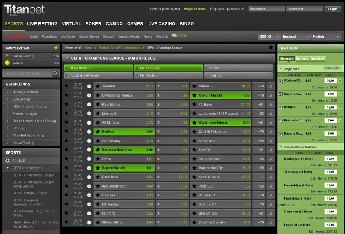Select Chelsea 1.42 odds
The height and width of the screenshot is (234, 345).
click(124, 195)
